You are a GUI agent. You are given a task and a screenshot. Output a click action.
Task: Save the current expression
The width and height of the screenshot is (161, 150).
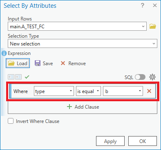click(x=44, y=64)
